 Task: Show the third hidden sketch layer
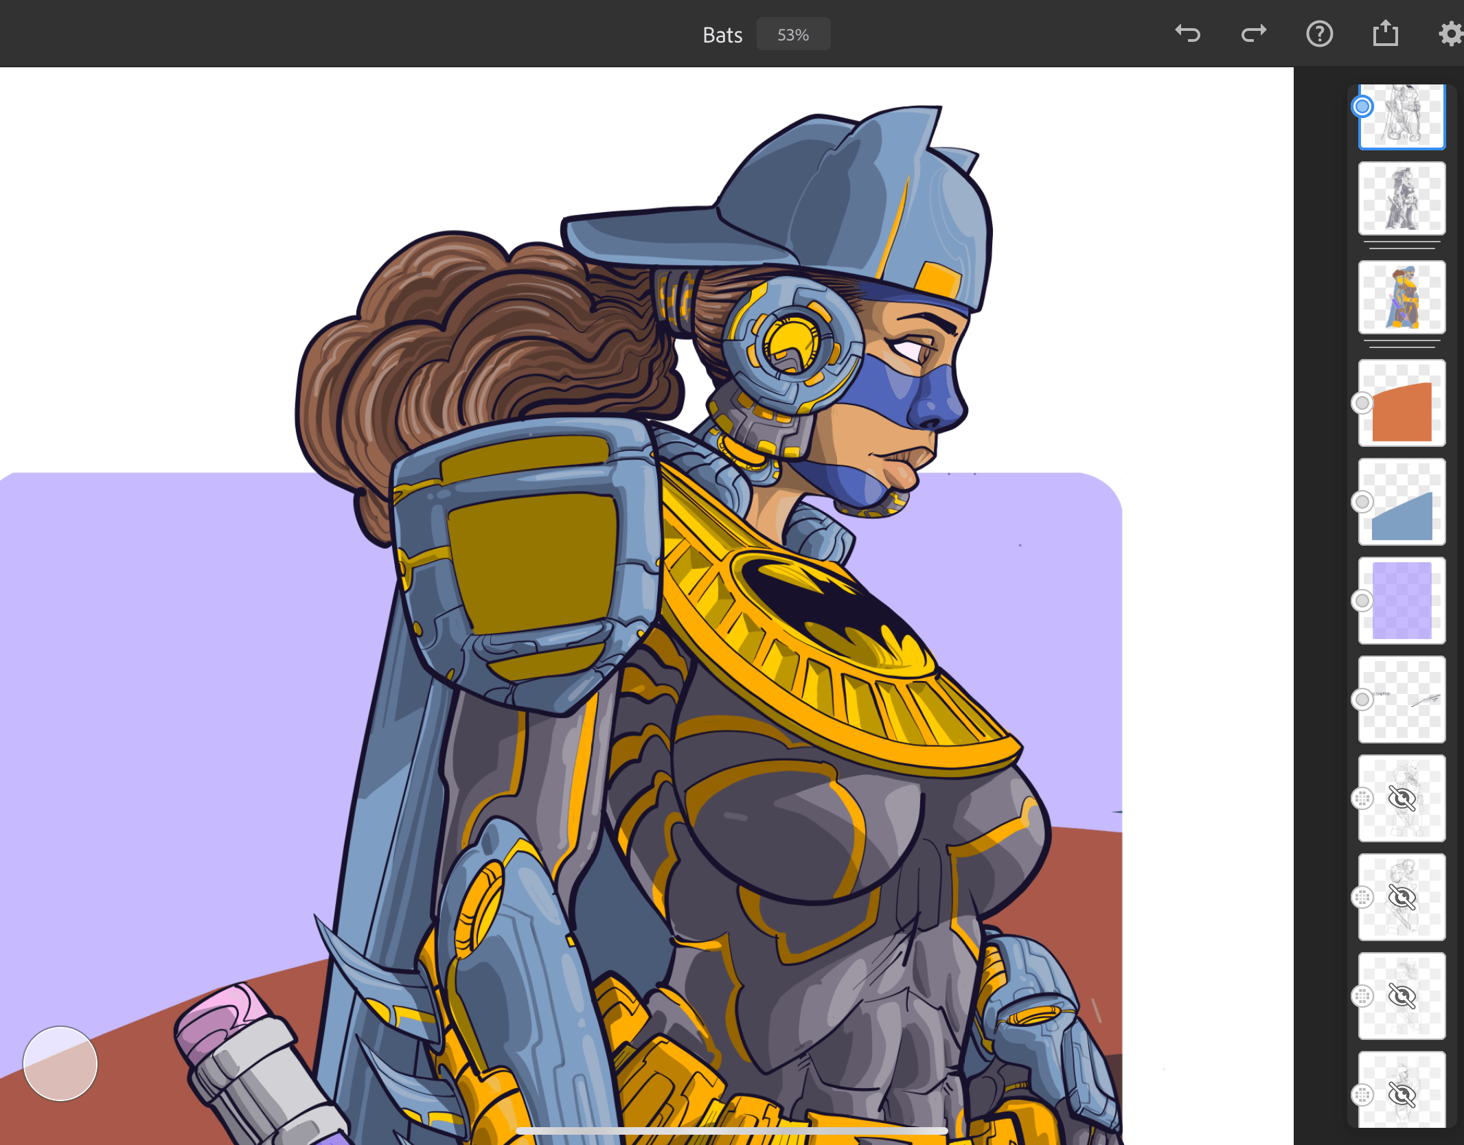(x=1402, y=996)
